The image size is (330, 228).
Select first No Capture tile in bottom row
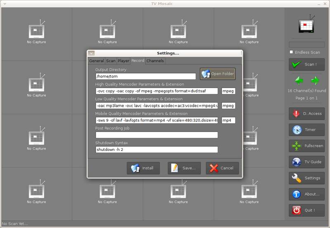pos(37,194)
